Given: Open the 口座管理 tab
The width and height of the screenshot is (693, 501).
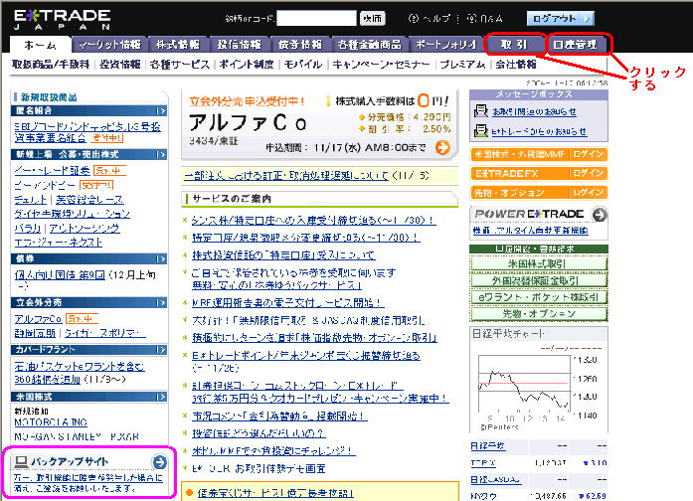Looking at the screenshot, I should [576, 44].
